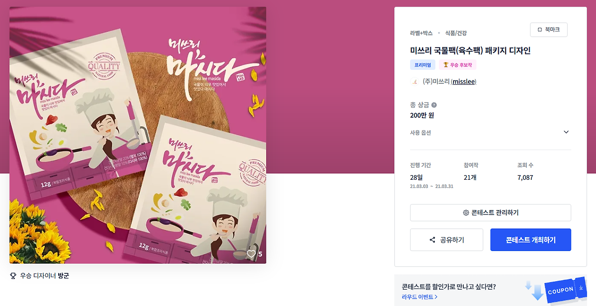The width and height of the screenshot is (596, 306).
Task: Select the 라벨+박스 category breadcrumb
Action: pos(421,33)
